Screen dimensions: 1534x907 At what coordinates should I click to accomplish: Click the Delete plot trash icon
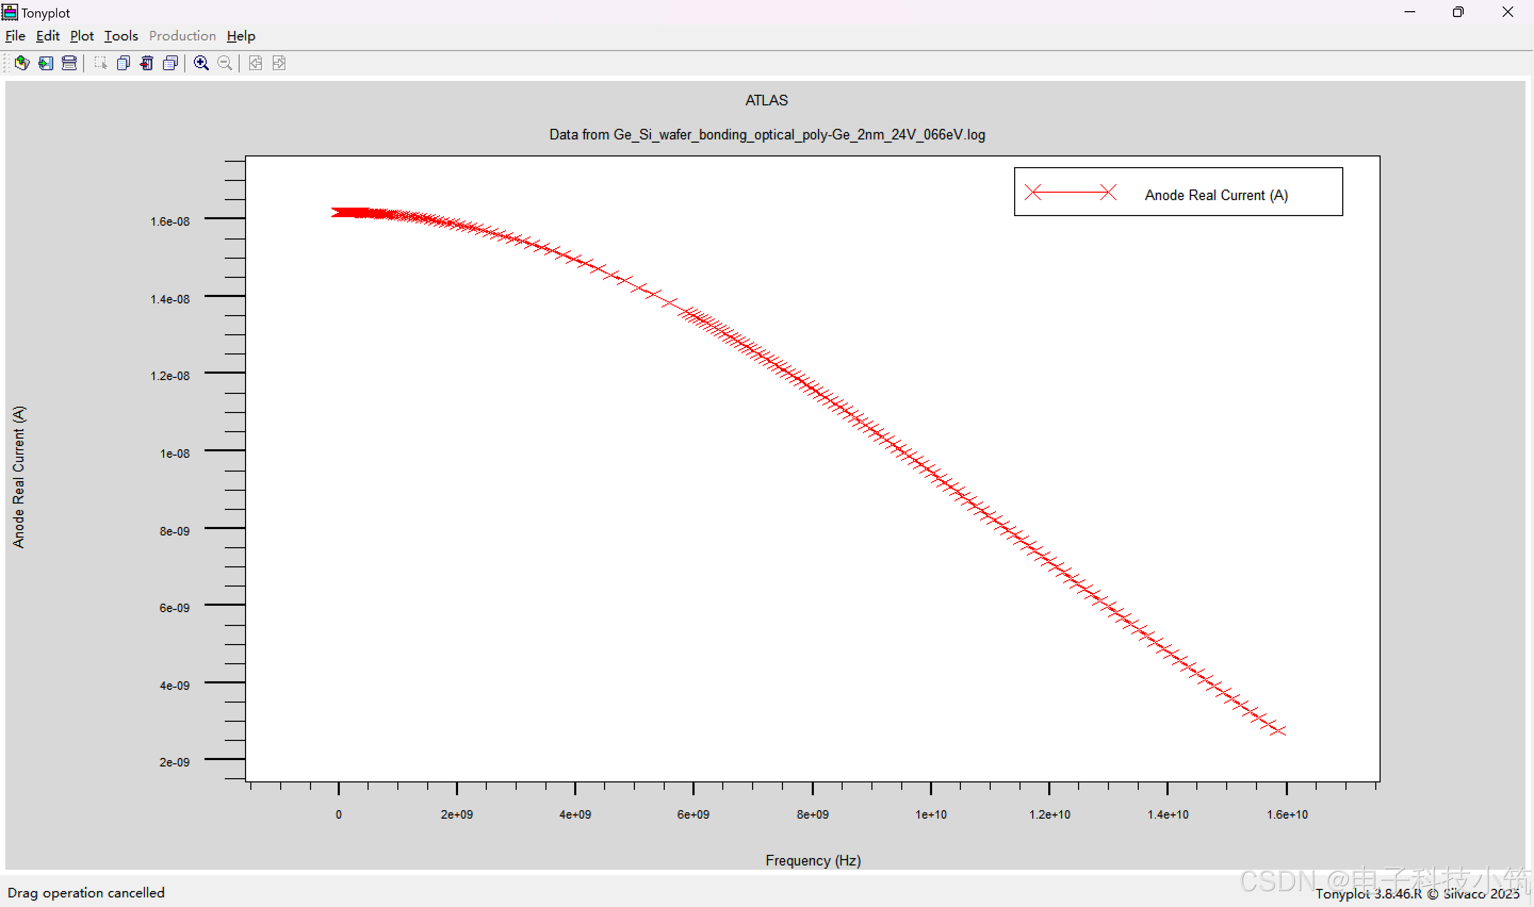pos(146,63)
